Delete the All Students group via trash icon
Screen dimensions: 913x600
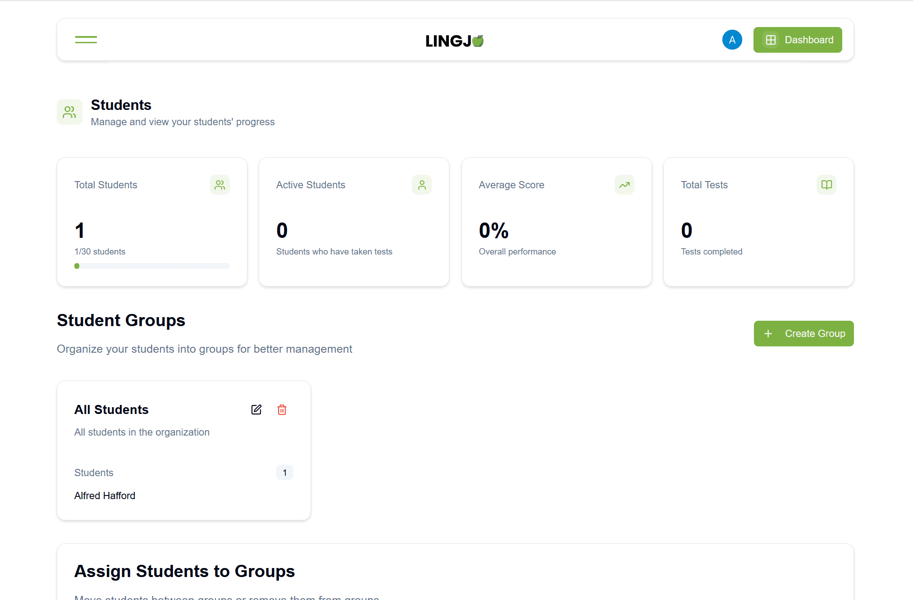[x=282, y=409]
